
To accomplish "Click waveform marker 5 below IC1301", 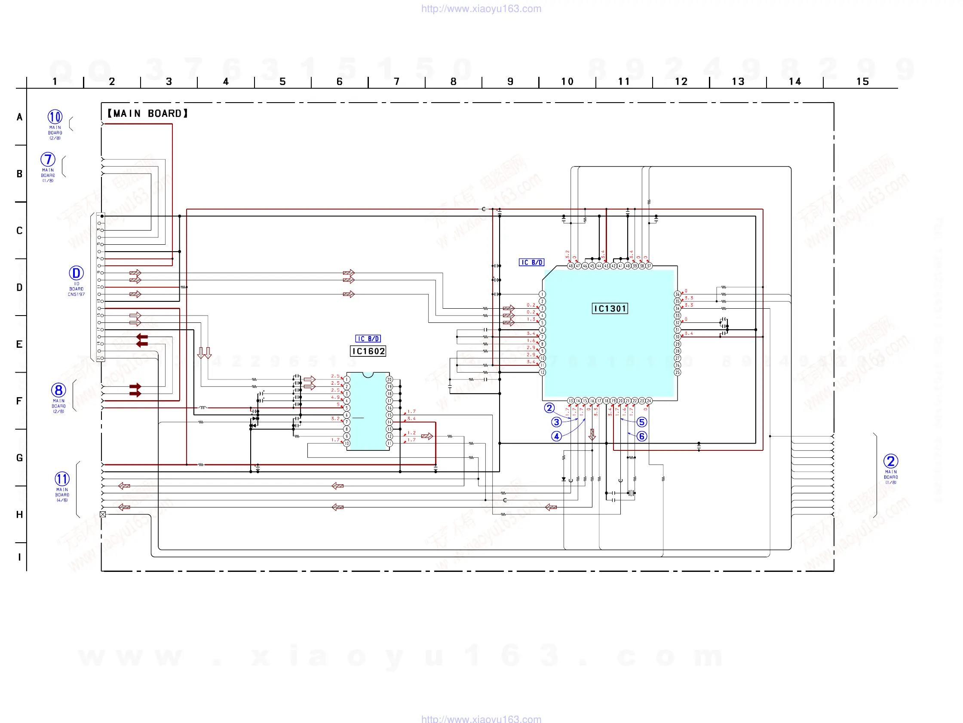I will click(642, 422).
